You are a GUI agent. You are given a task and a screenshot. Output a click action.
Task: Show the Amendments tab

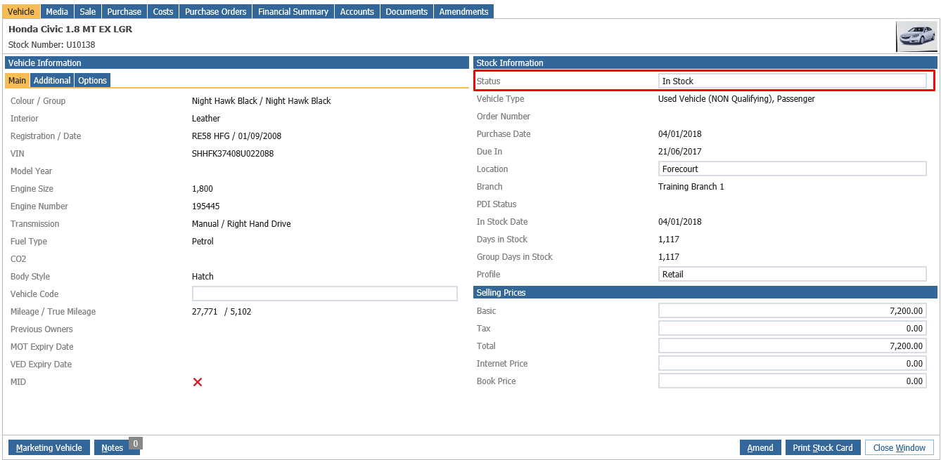tap(463, 11)
